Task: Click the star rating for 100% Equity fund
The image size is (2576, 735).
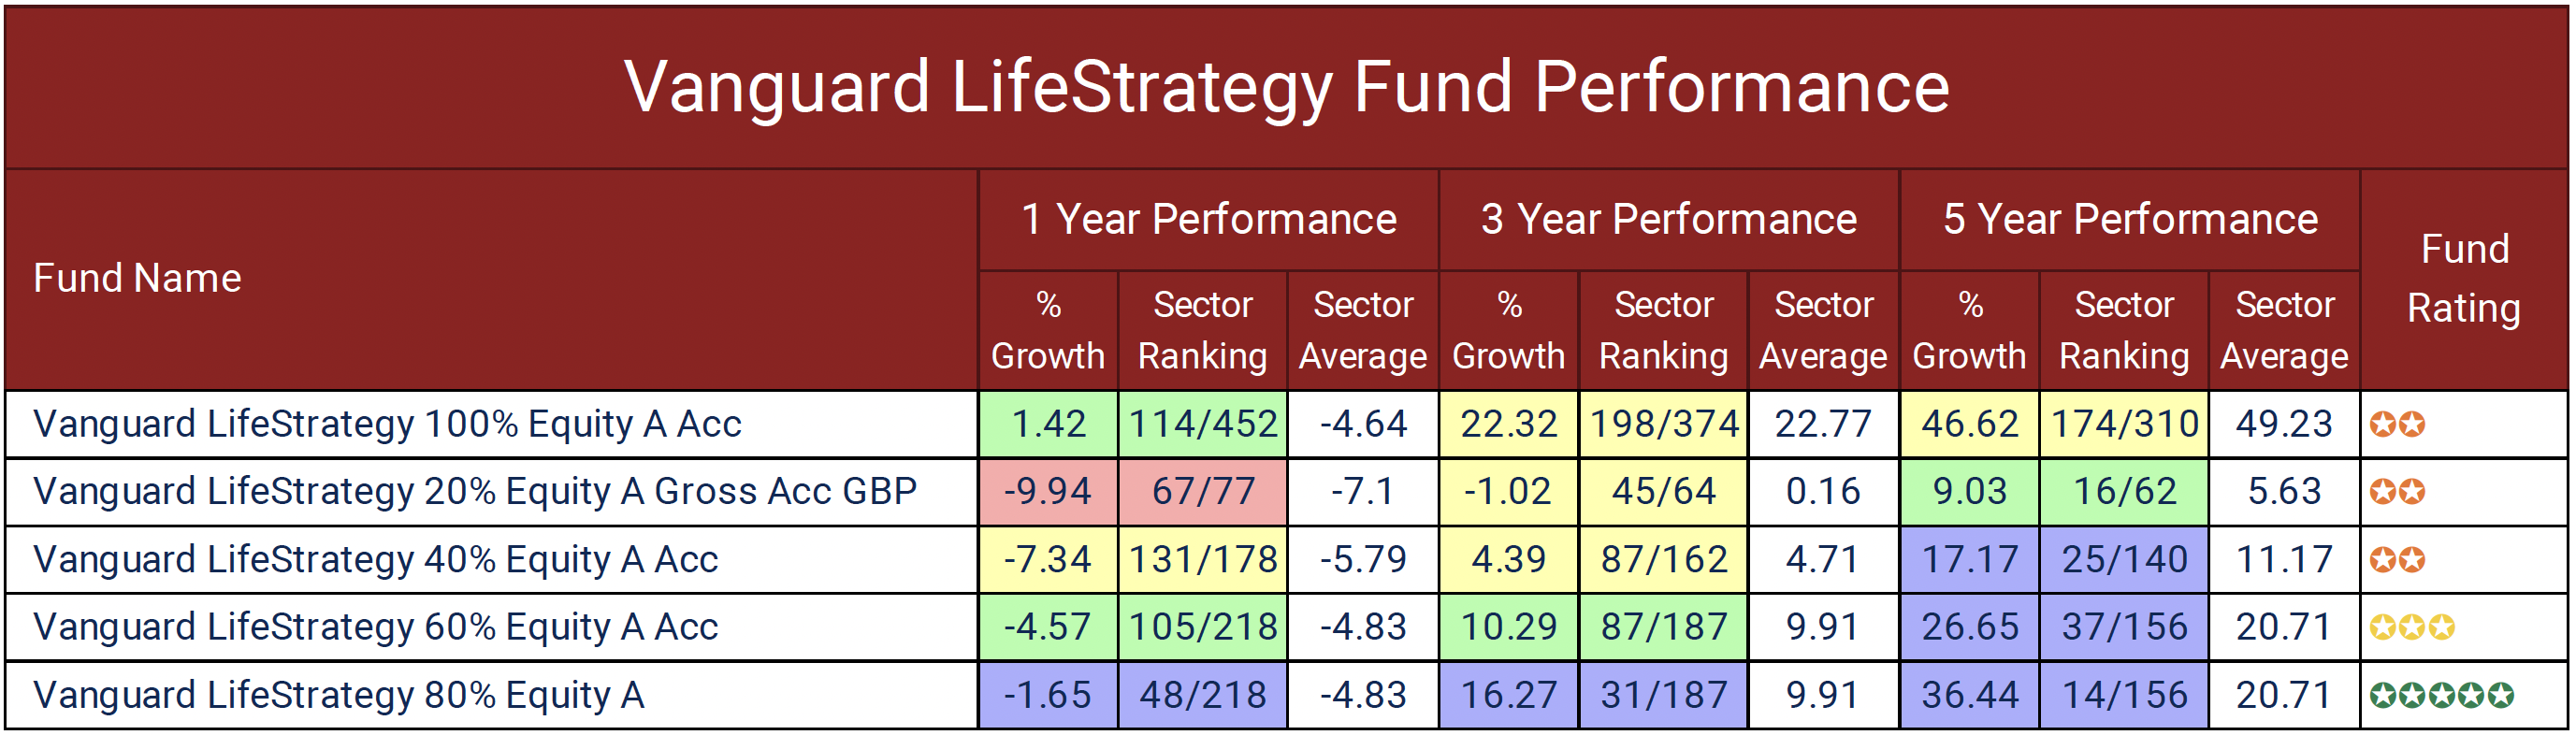Action: 2397,425
